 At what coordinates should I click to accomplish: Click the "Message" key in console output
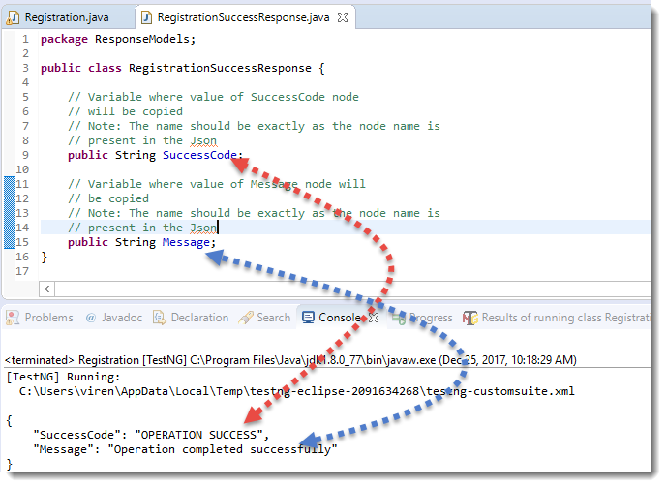click(x=63, y=449)
